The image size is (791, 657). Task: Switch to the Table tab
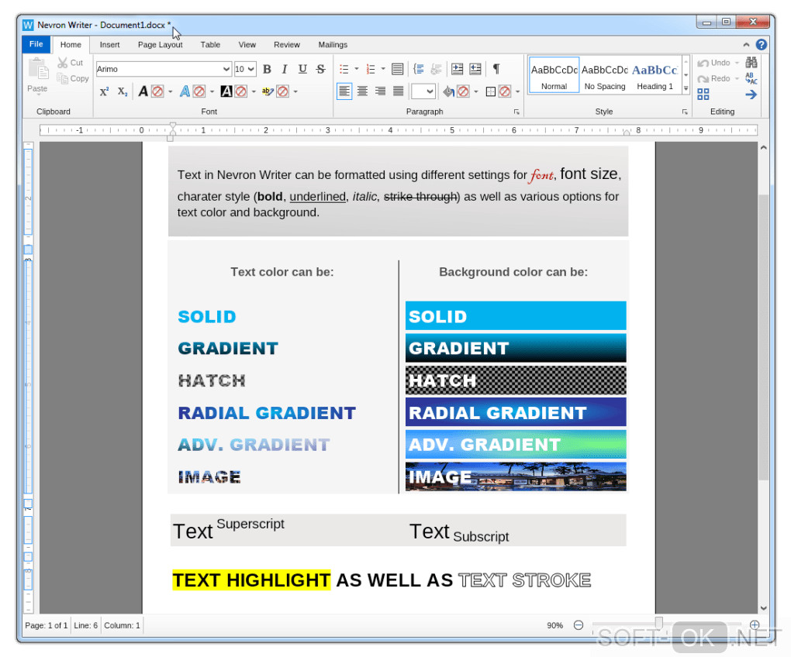click(x=210, y=45)
